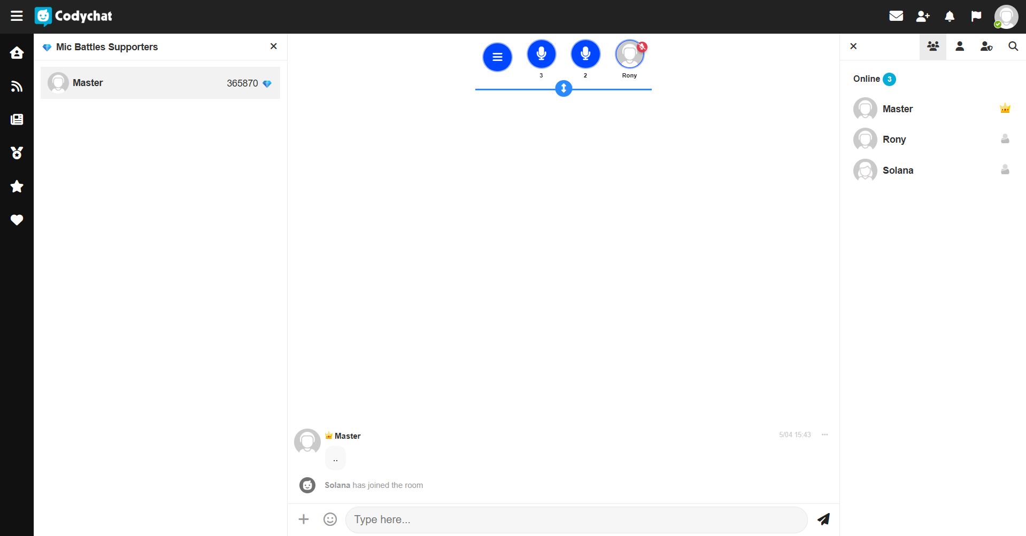Open message options for Master's message
This screenshot has width=1026, height=536.
pos(824,434)
